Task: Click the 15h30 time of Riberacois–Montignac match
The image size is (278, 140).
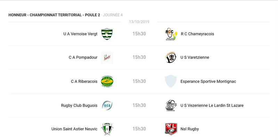Action: pyautogui.click(x=139, y=81)
